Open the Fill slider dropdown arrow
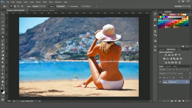This screenshot has width=192, height=108. [x=190, y=77]
